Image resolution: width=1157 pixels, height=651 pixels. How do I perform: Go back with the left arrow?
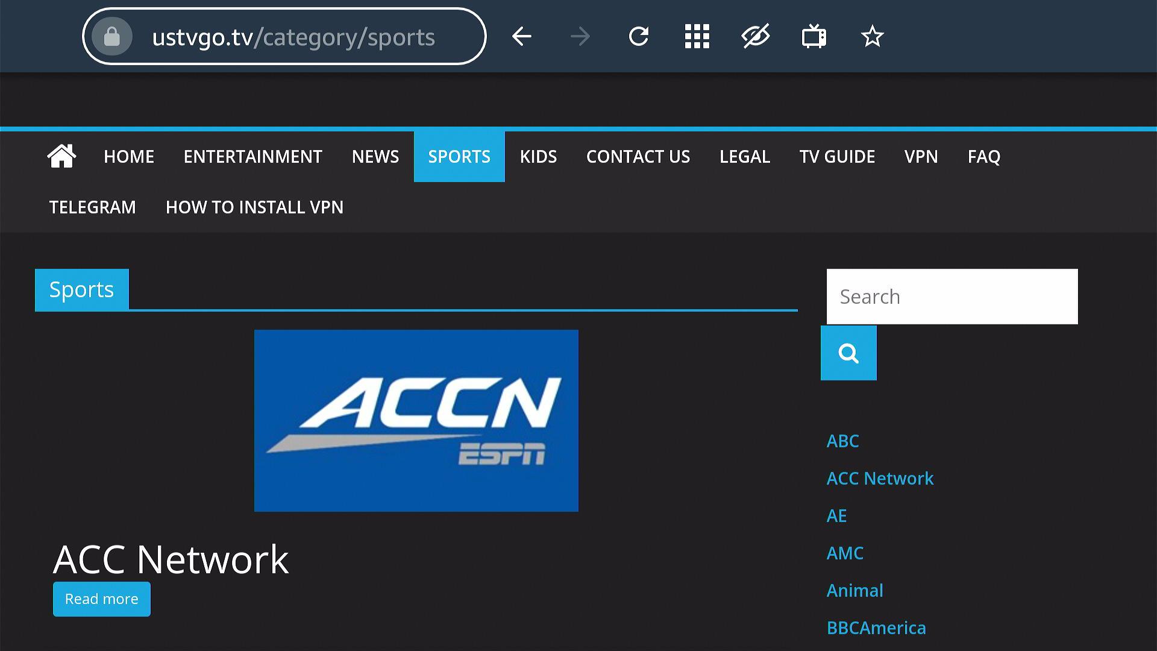pos(522,37)
